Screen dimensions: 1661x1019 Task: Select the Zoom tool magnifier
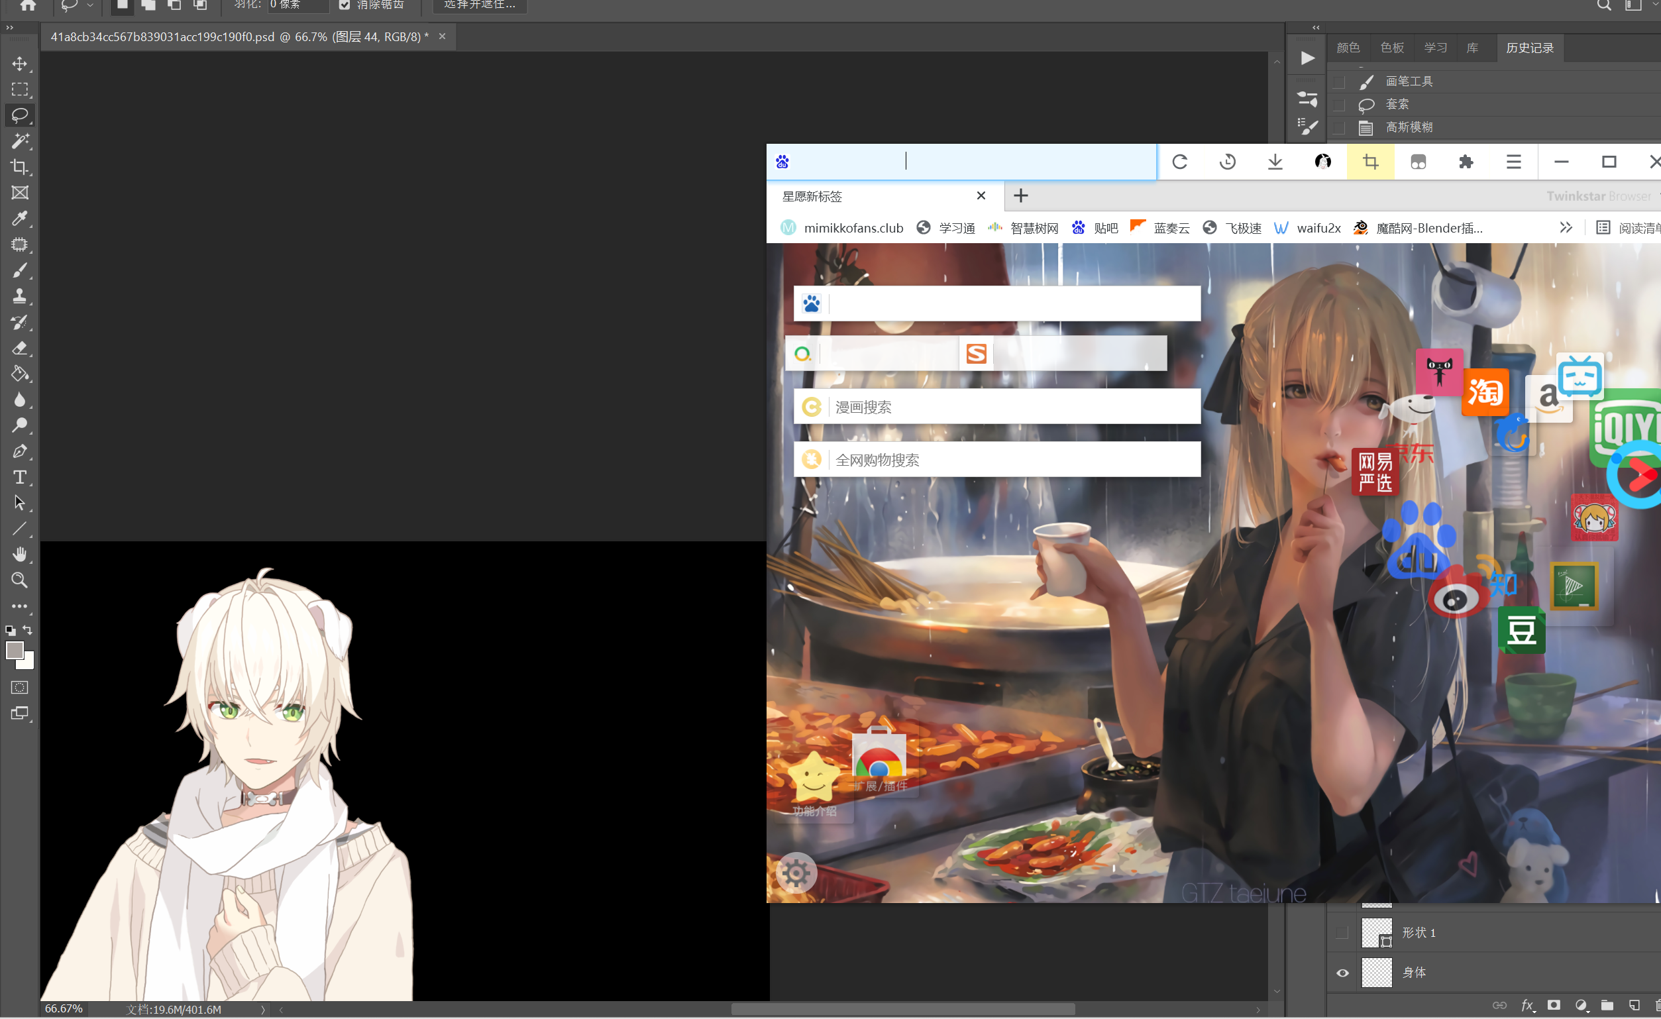(20, 580)
